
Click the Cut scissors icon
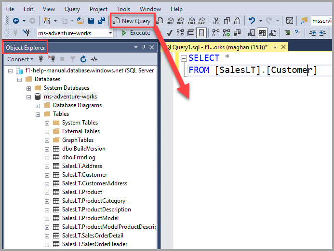216,21
